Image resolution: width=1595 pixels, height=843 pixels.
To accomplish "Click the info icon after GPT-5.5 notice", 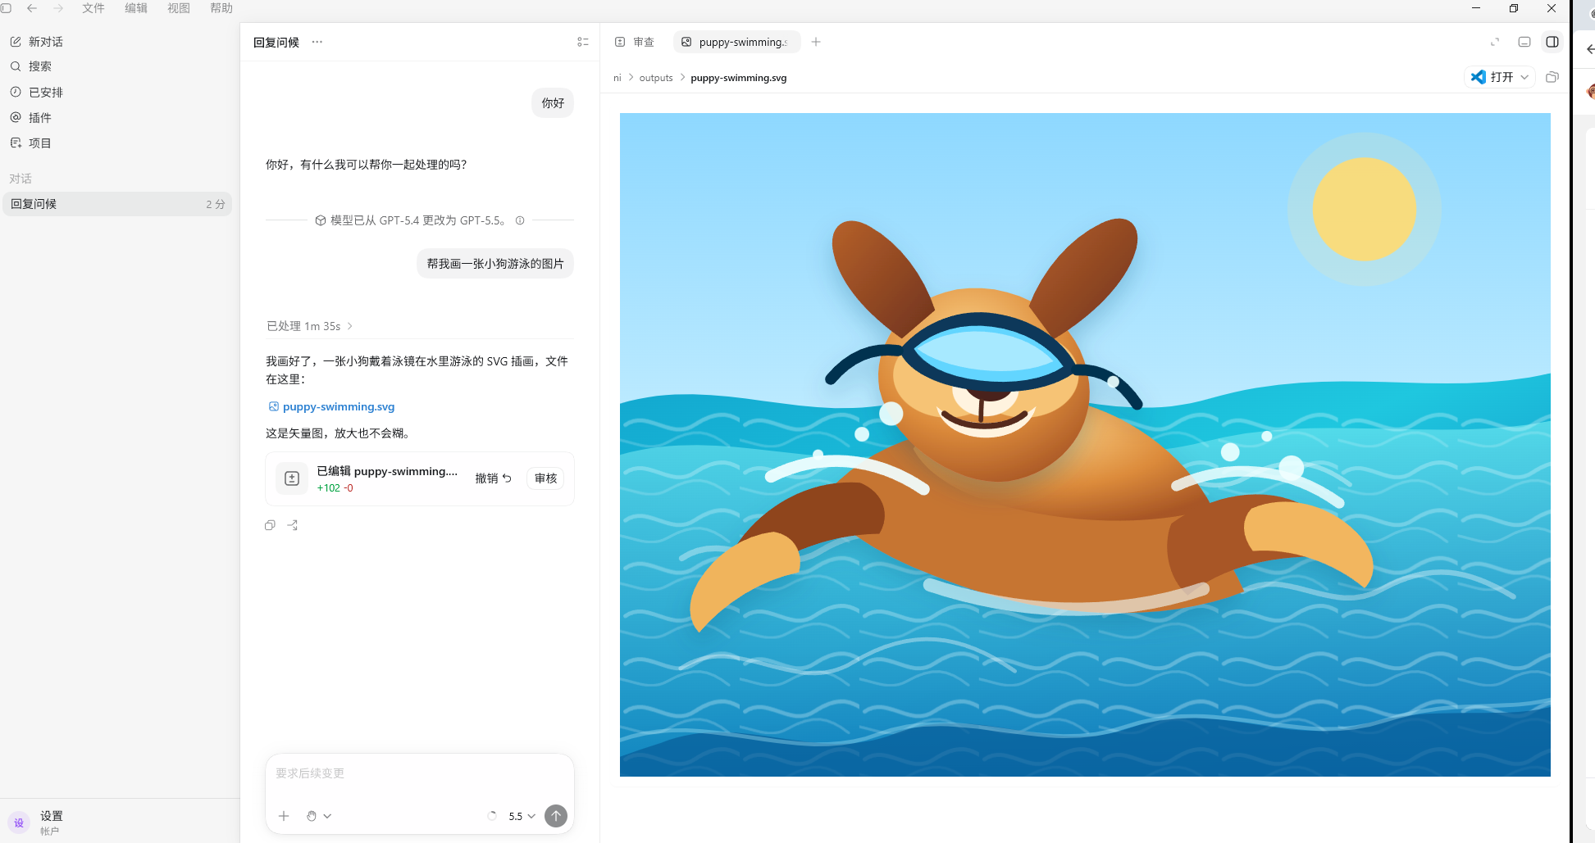I will pyautogui.click(x=520, y=220).
